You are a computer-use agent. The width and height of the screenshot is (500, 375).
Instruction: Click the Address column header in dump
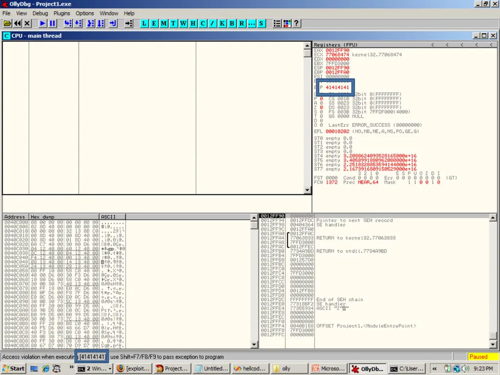pyautogui.click(x=16, y=217)
